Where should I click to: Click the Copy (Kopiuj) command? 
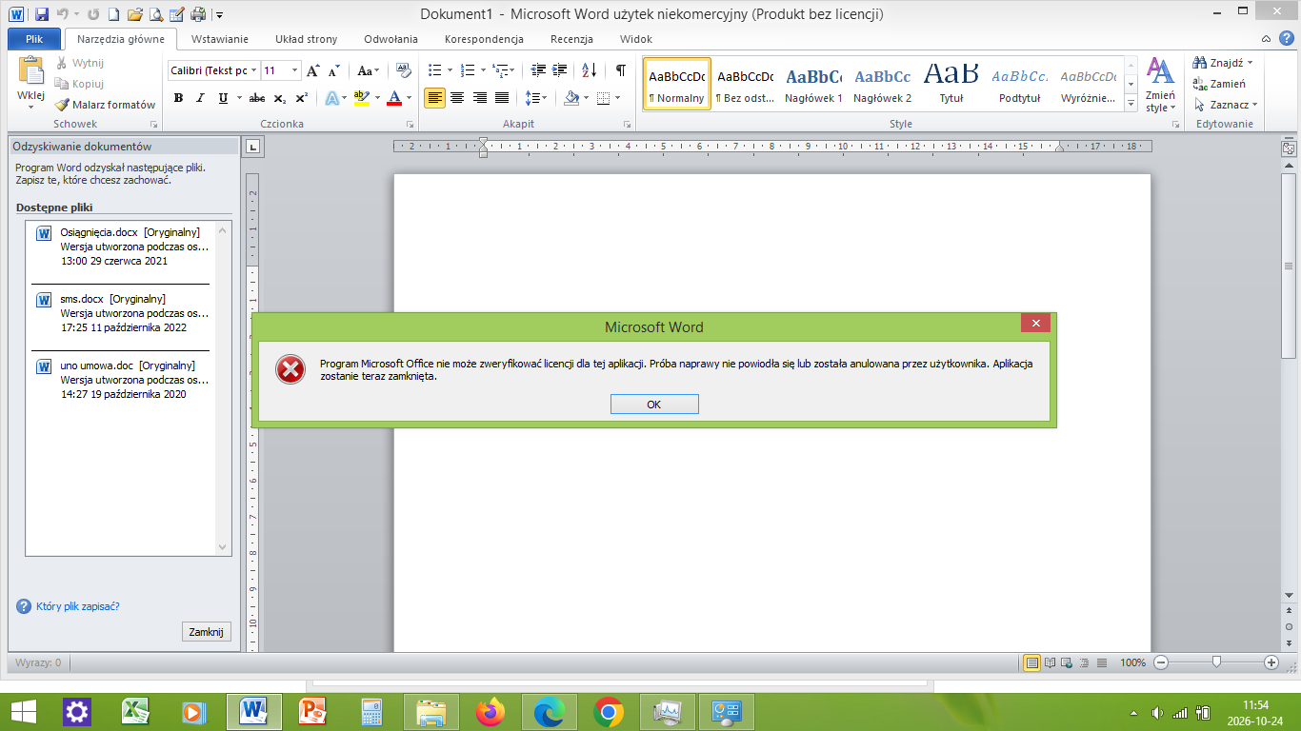coord(80,84)
